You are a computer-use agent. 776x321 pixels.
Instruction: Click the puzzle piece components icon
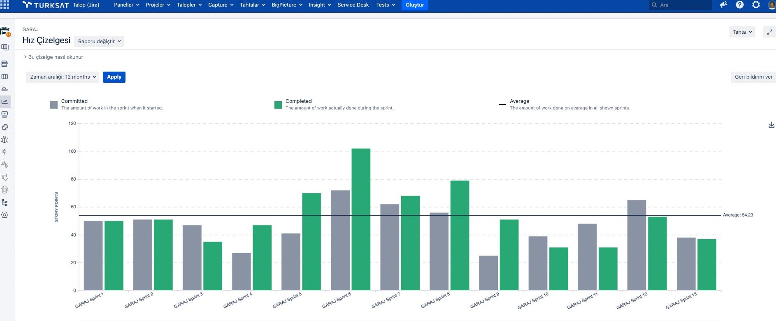click(x=5, y=127)
